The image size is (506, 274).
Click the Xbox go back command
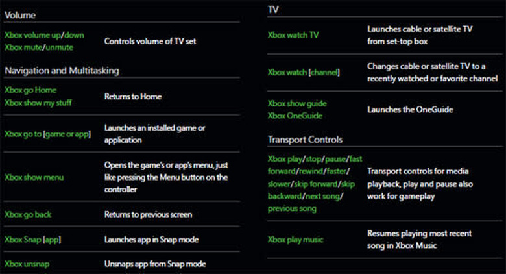pos(28,214)
